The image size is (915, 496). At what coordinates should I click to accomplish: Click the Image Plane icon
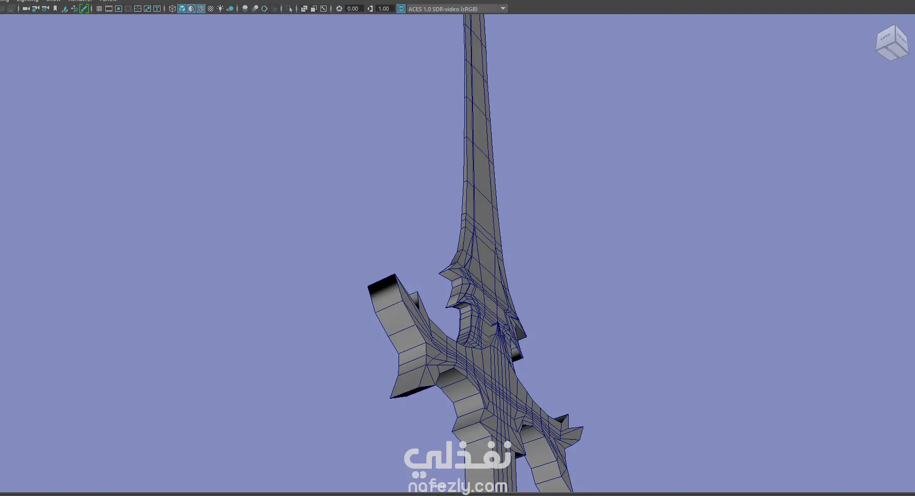(65, 9)
